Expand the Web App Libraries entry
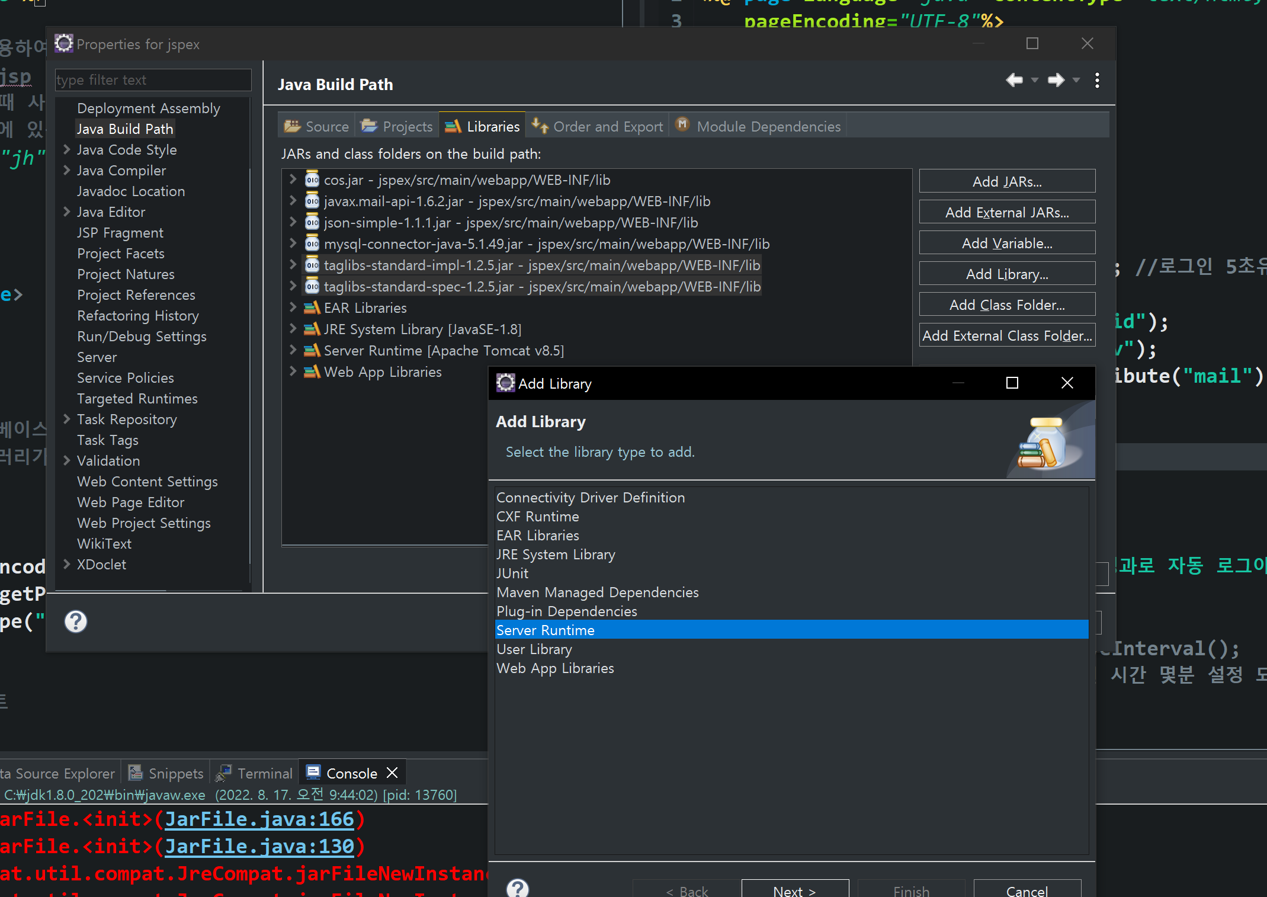The width and height of the screenshot is (1267, 897). coord(293,371)
